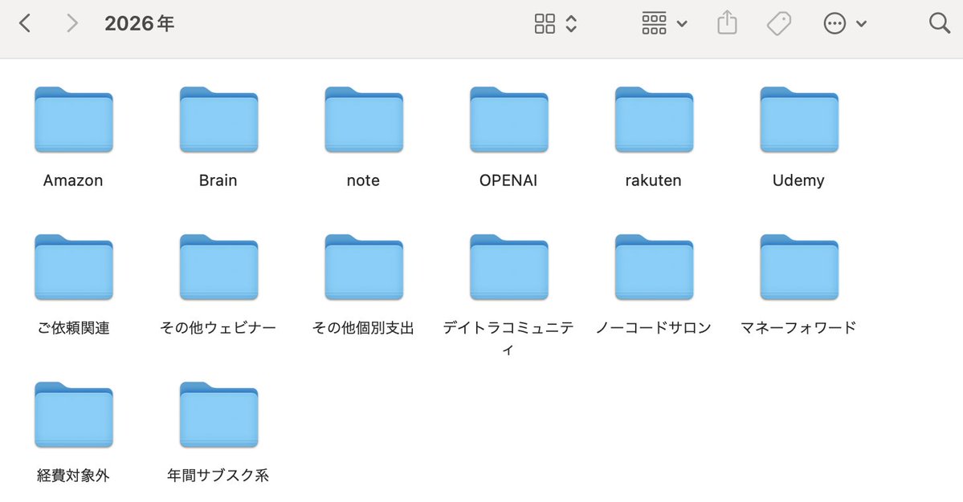Click the マネーフォワード label

tap(798, 328)
